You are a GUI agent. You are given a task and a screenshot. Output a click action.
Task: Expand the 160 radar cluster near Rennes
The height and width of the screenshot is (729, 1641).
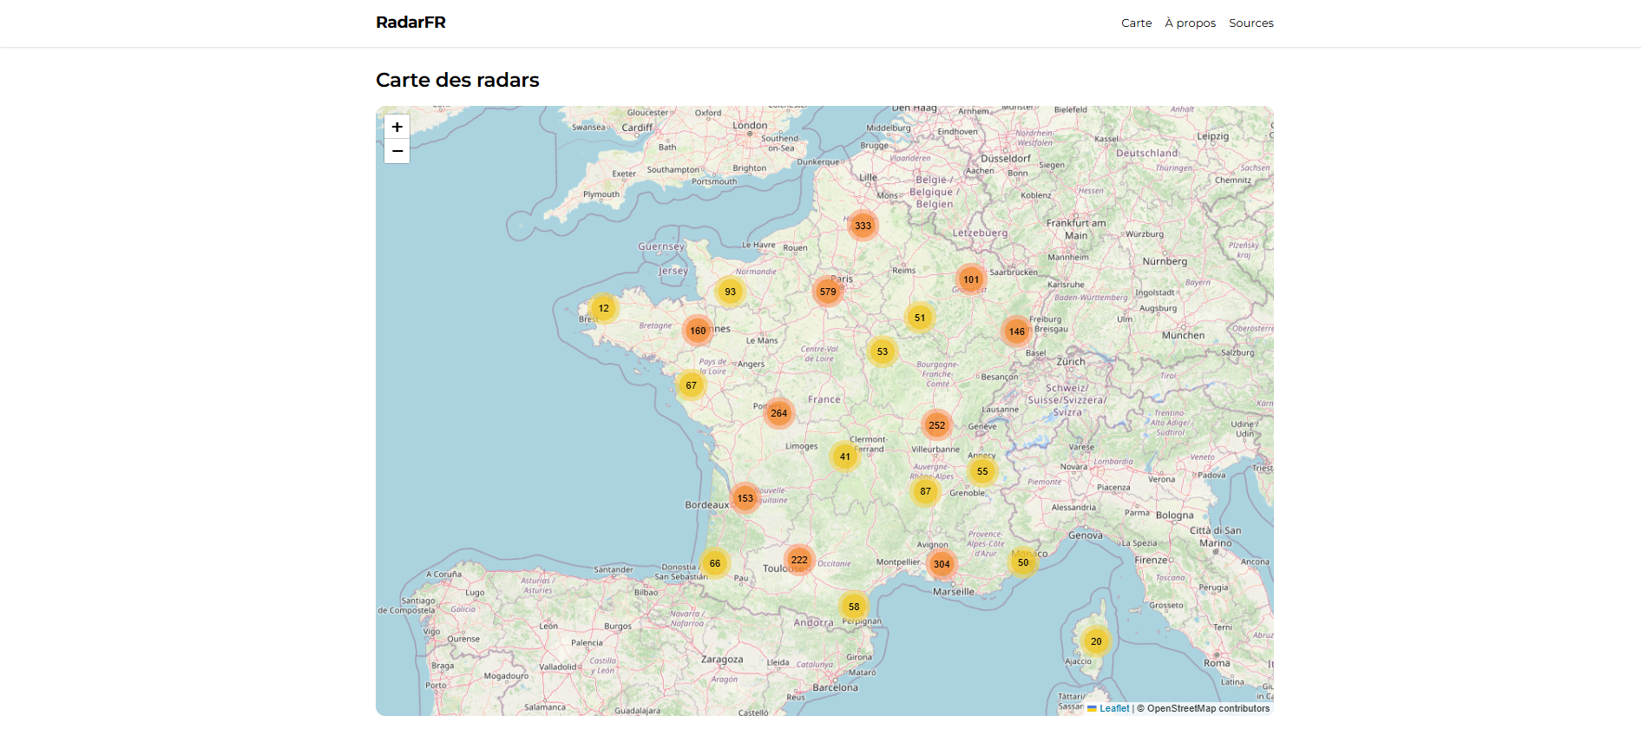(x=698, y=331)
